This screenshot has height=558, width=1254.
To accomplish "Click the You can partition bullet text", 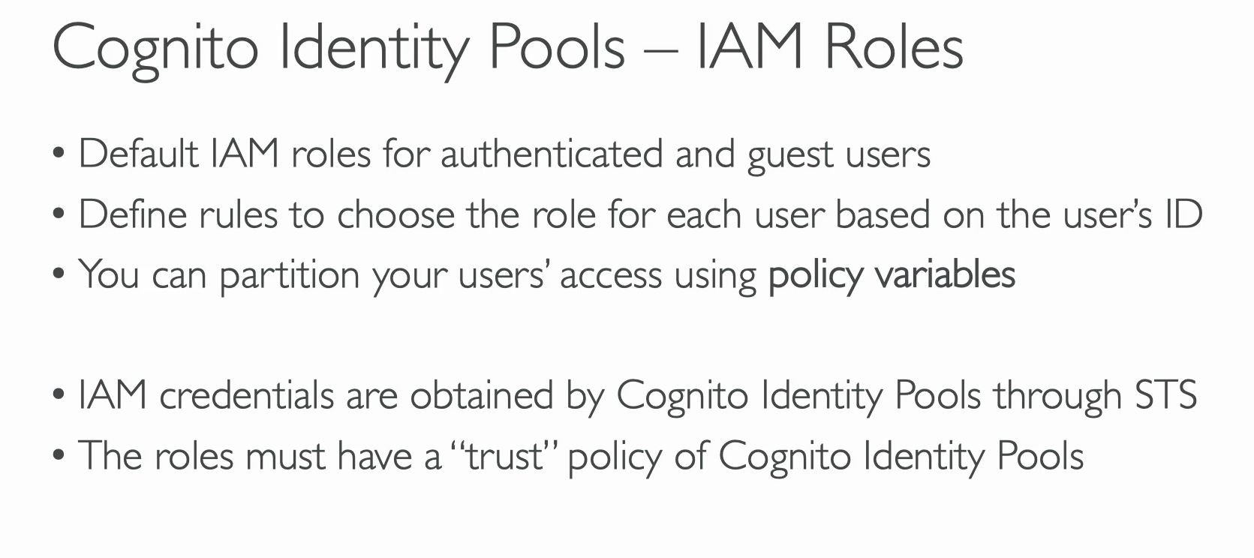I will tap(547, 275).
